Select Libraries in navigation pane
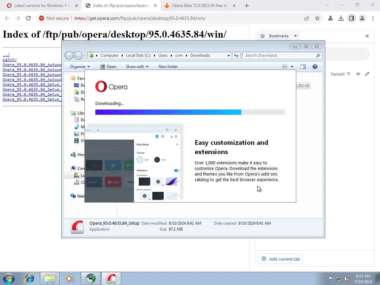Viewport: 380px width, 285px height. (77, 113)
